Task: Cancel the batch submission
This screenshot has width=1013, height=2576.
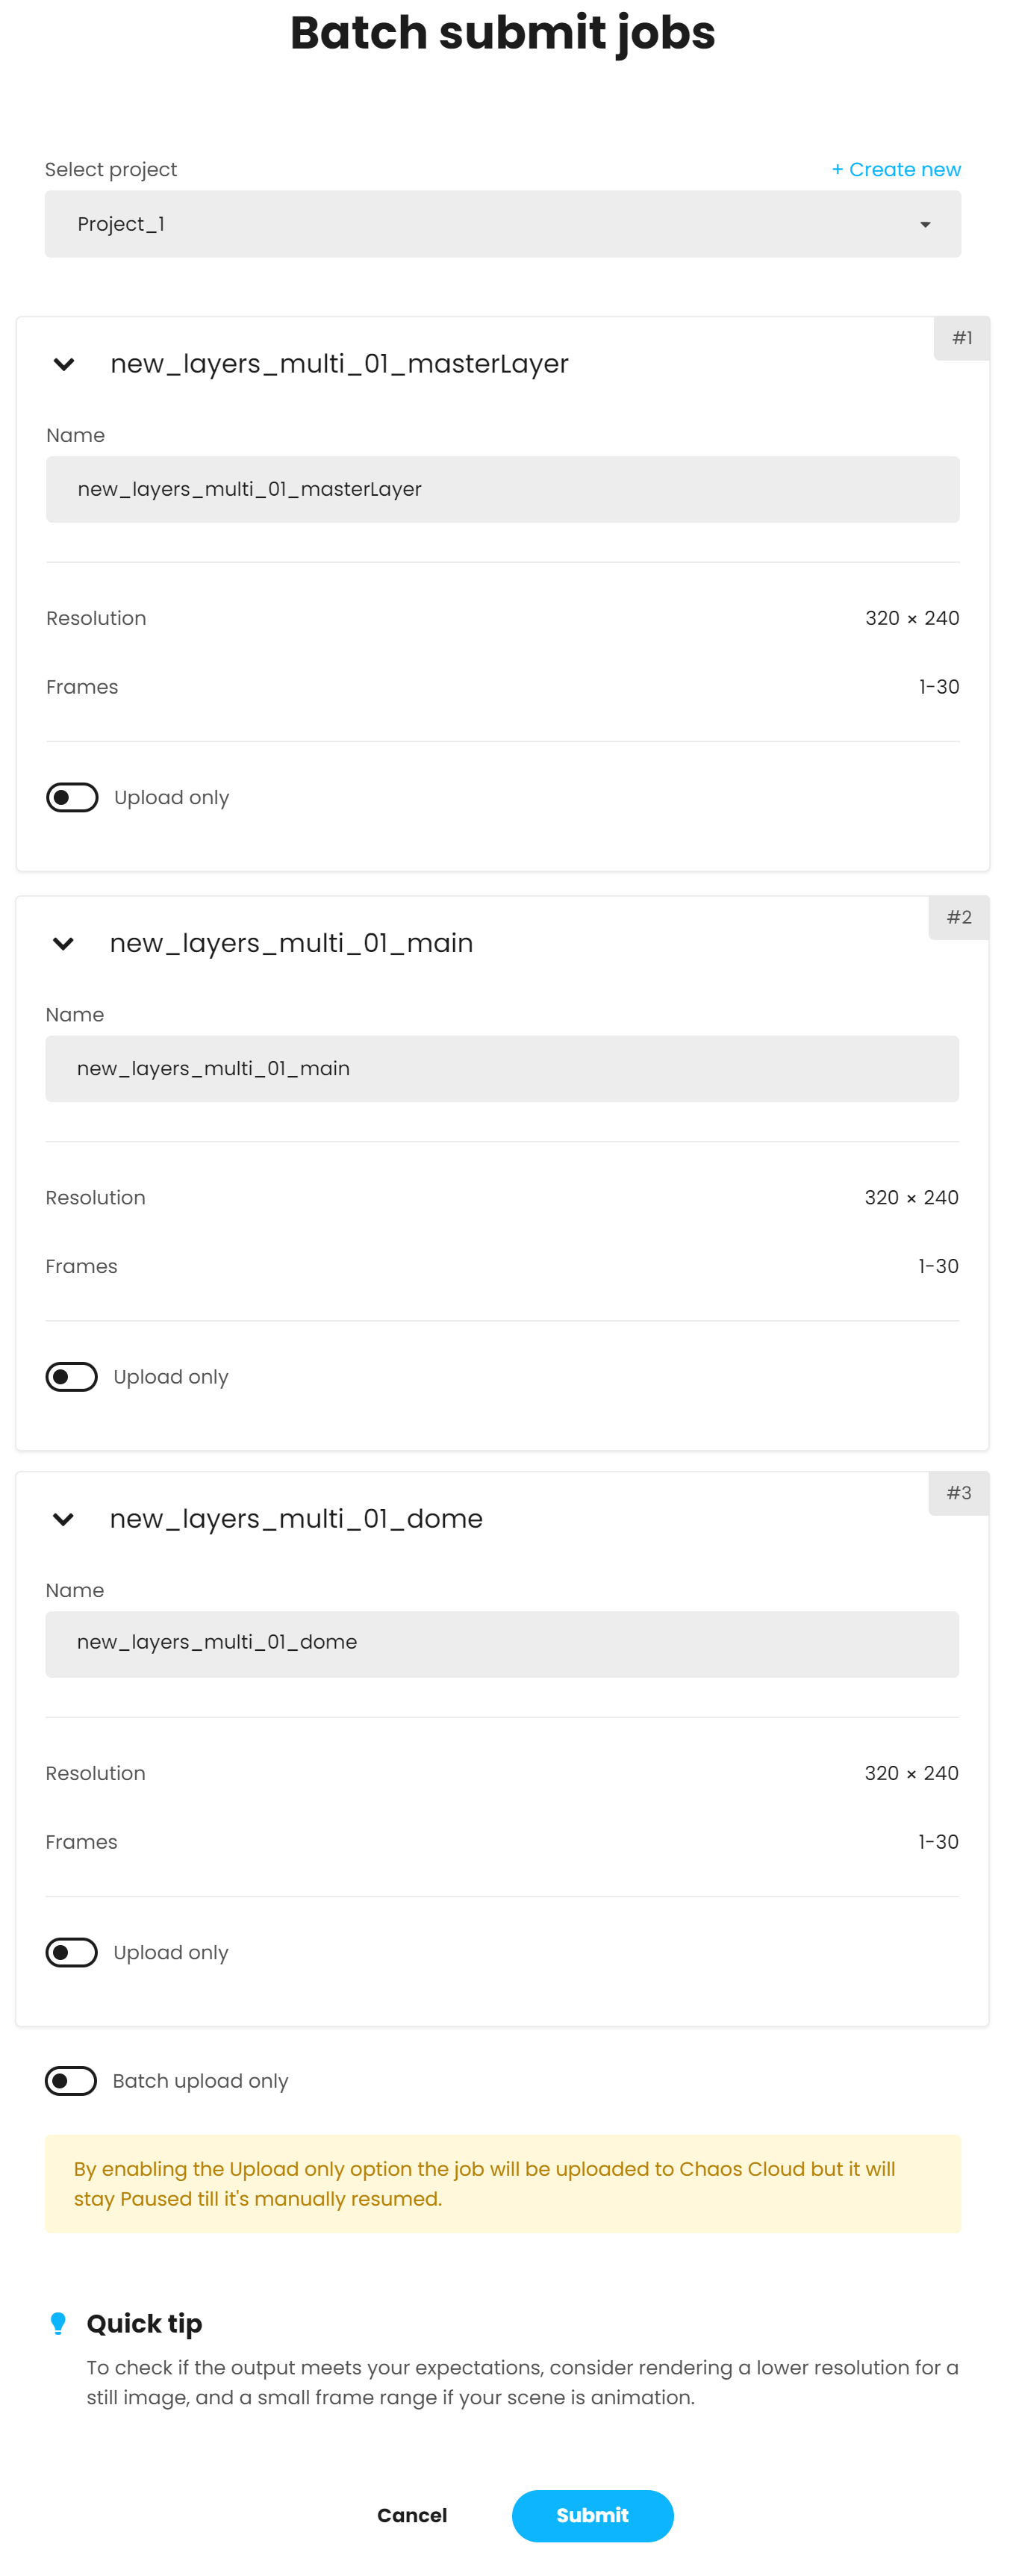Action: tap(412, 2515)
